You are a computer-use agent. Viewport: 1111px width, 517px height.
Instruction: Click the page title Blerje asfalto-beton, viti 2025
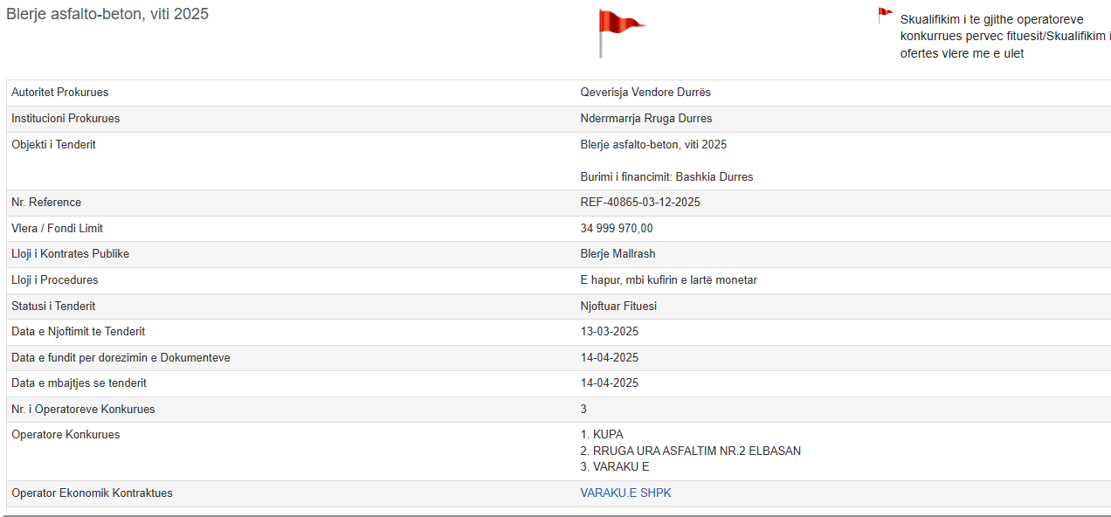click(x=107, y=14)
